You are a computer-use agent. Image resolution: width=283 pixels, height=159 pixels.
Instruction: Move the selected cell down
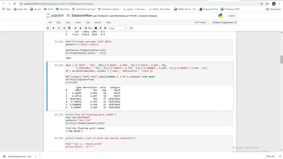click(80, 28)
